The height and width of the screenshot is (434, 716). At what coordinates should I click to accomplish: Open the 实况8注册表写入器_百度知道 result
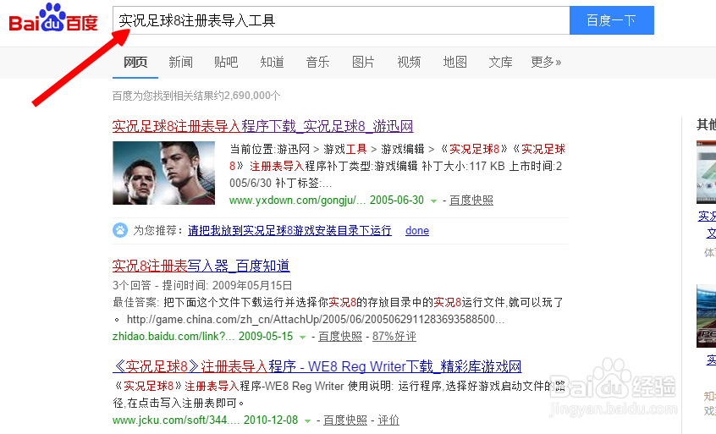(x=201, y=266)
